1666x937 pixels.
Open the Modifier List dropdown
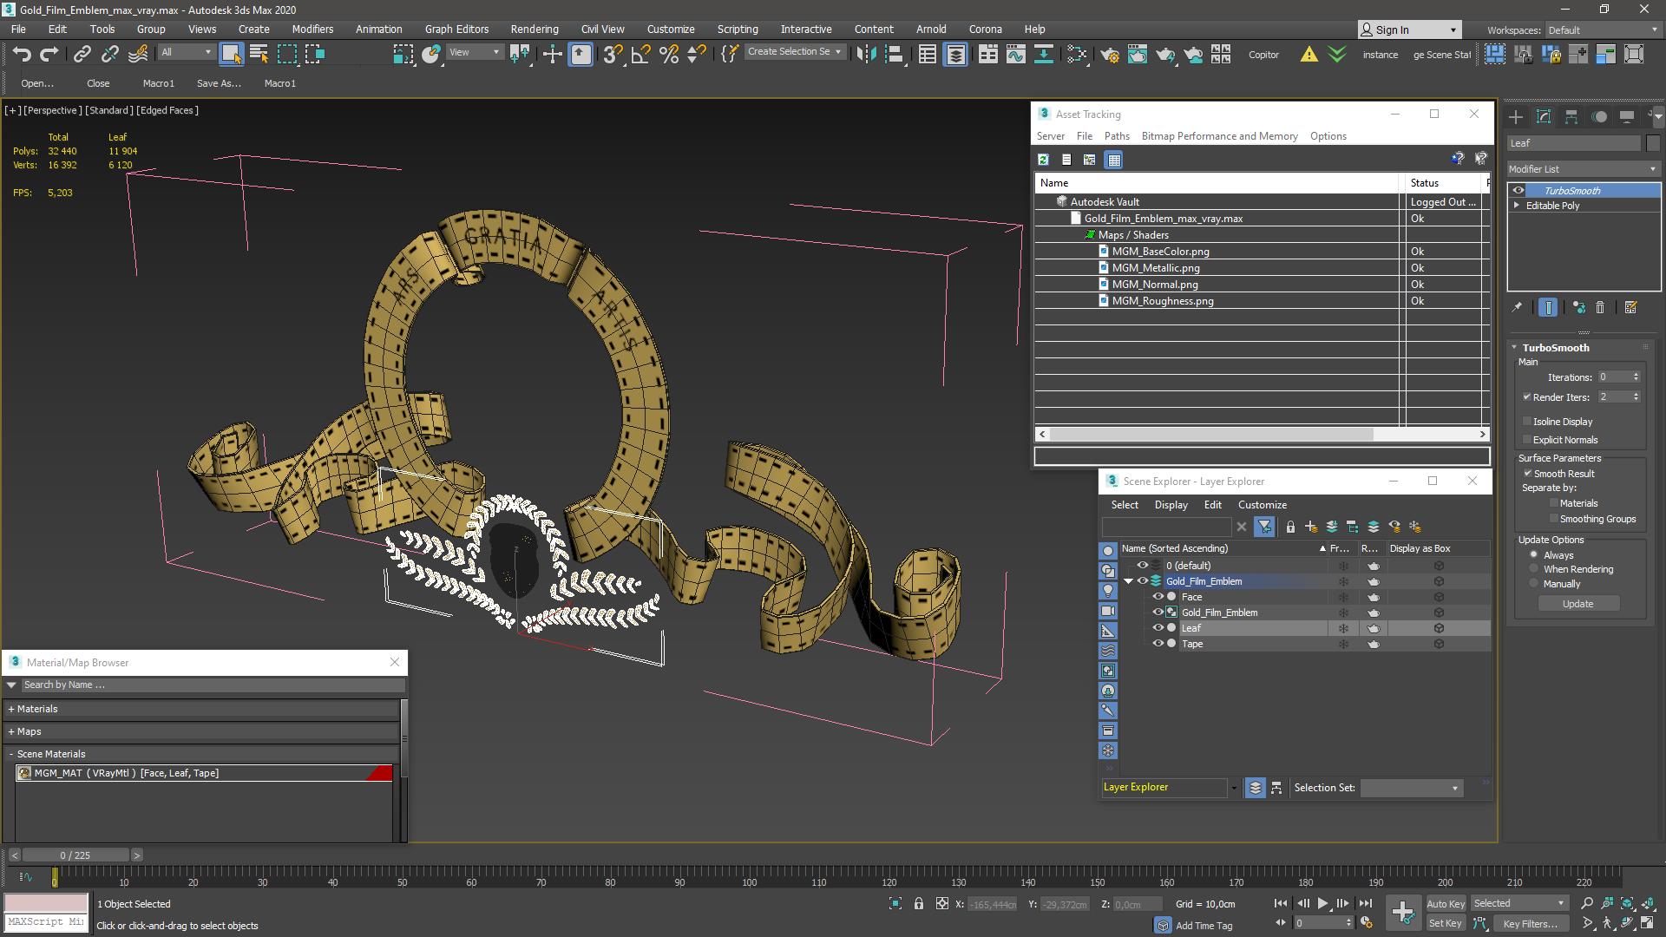[1584, 169]
